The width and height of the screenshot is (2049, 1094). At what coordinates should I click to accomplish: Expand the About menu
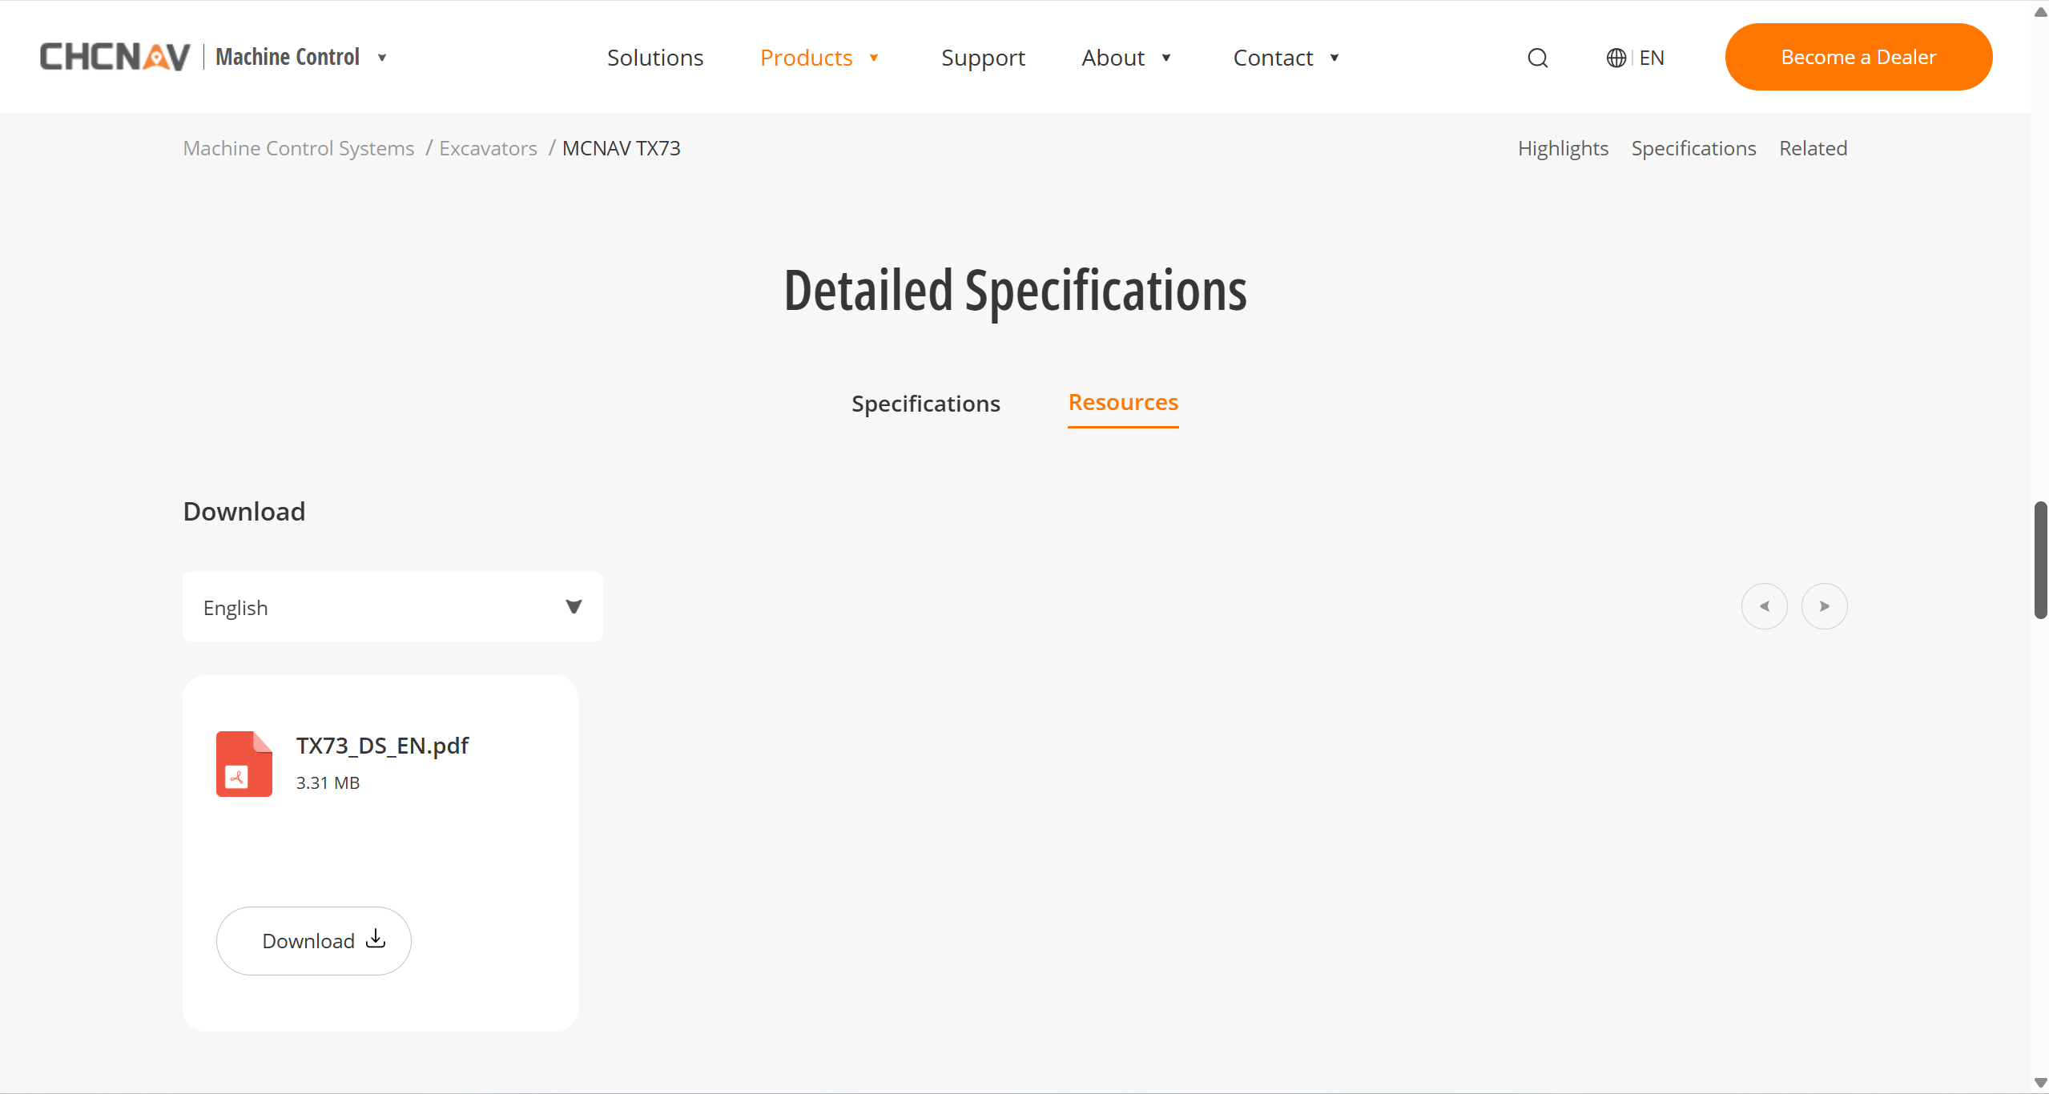pyautogui.click(x=1125, y=58)
